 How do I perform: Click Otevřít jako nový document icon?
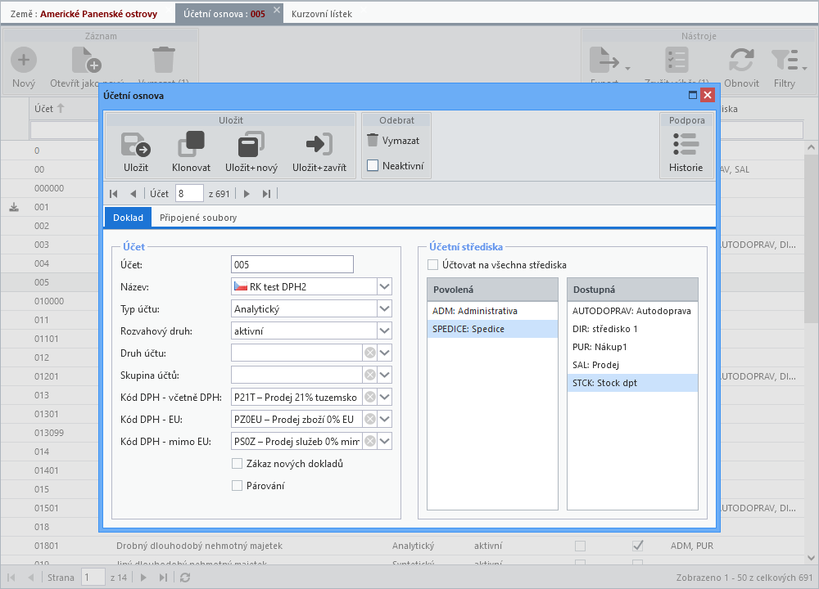point(86,60)
